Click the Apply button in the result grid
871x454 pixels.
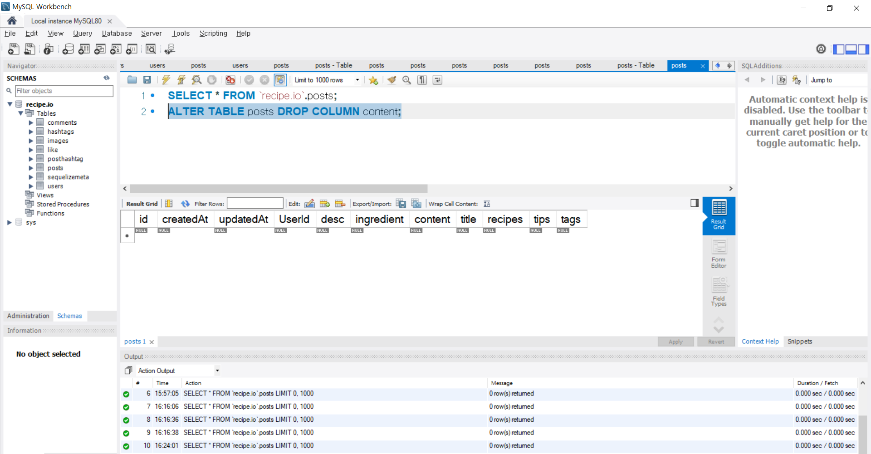click(x=675, y=342)
